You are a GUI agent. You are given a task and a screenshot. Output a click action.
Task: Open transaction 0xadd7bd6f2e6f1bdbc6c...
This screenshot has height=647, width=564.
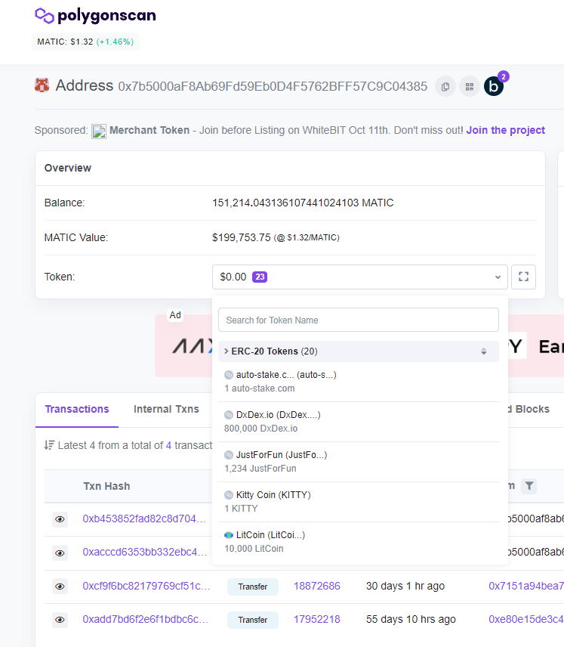click(146, 619)
